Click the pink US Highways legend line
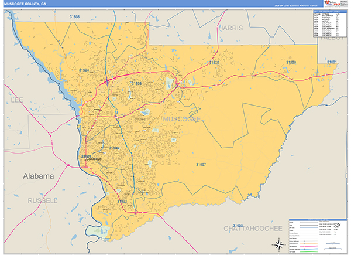 pos(309,246)
